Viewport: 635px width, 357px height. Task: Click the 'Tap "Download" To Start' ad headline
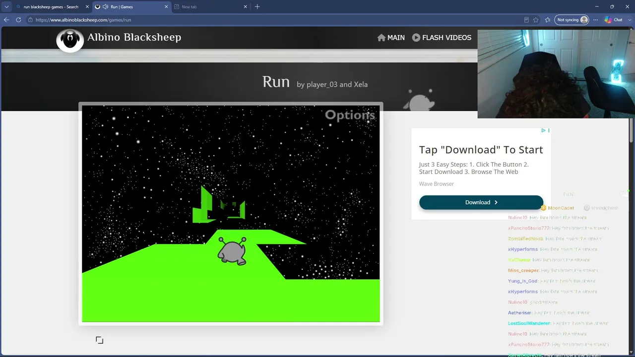pyautogui.click(x=481, y=150)
